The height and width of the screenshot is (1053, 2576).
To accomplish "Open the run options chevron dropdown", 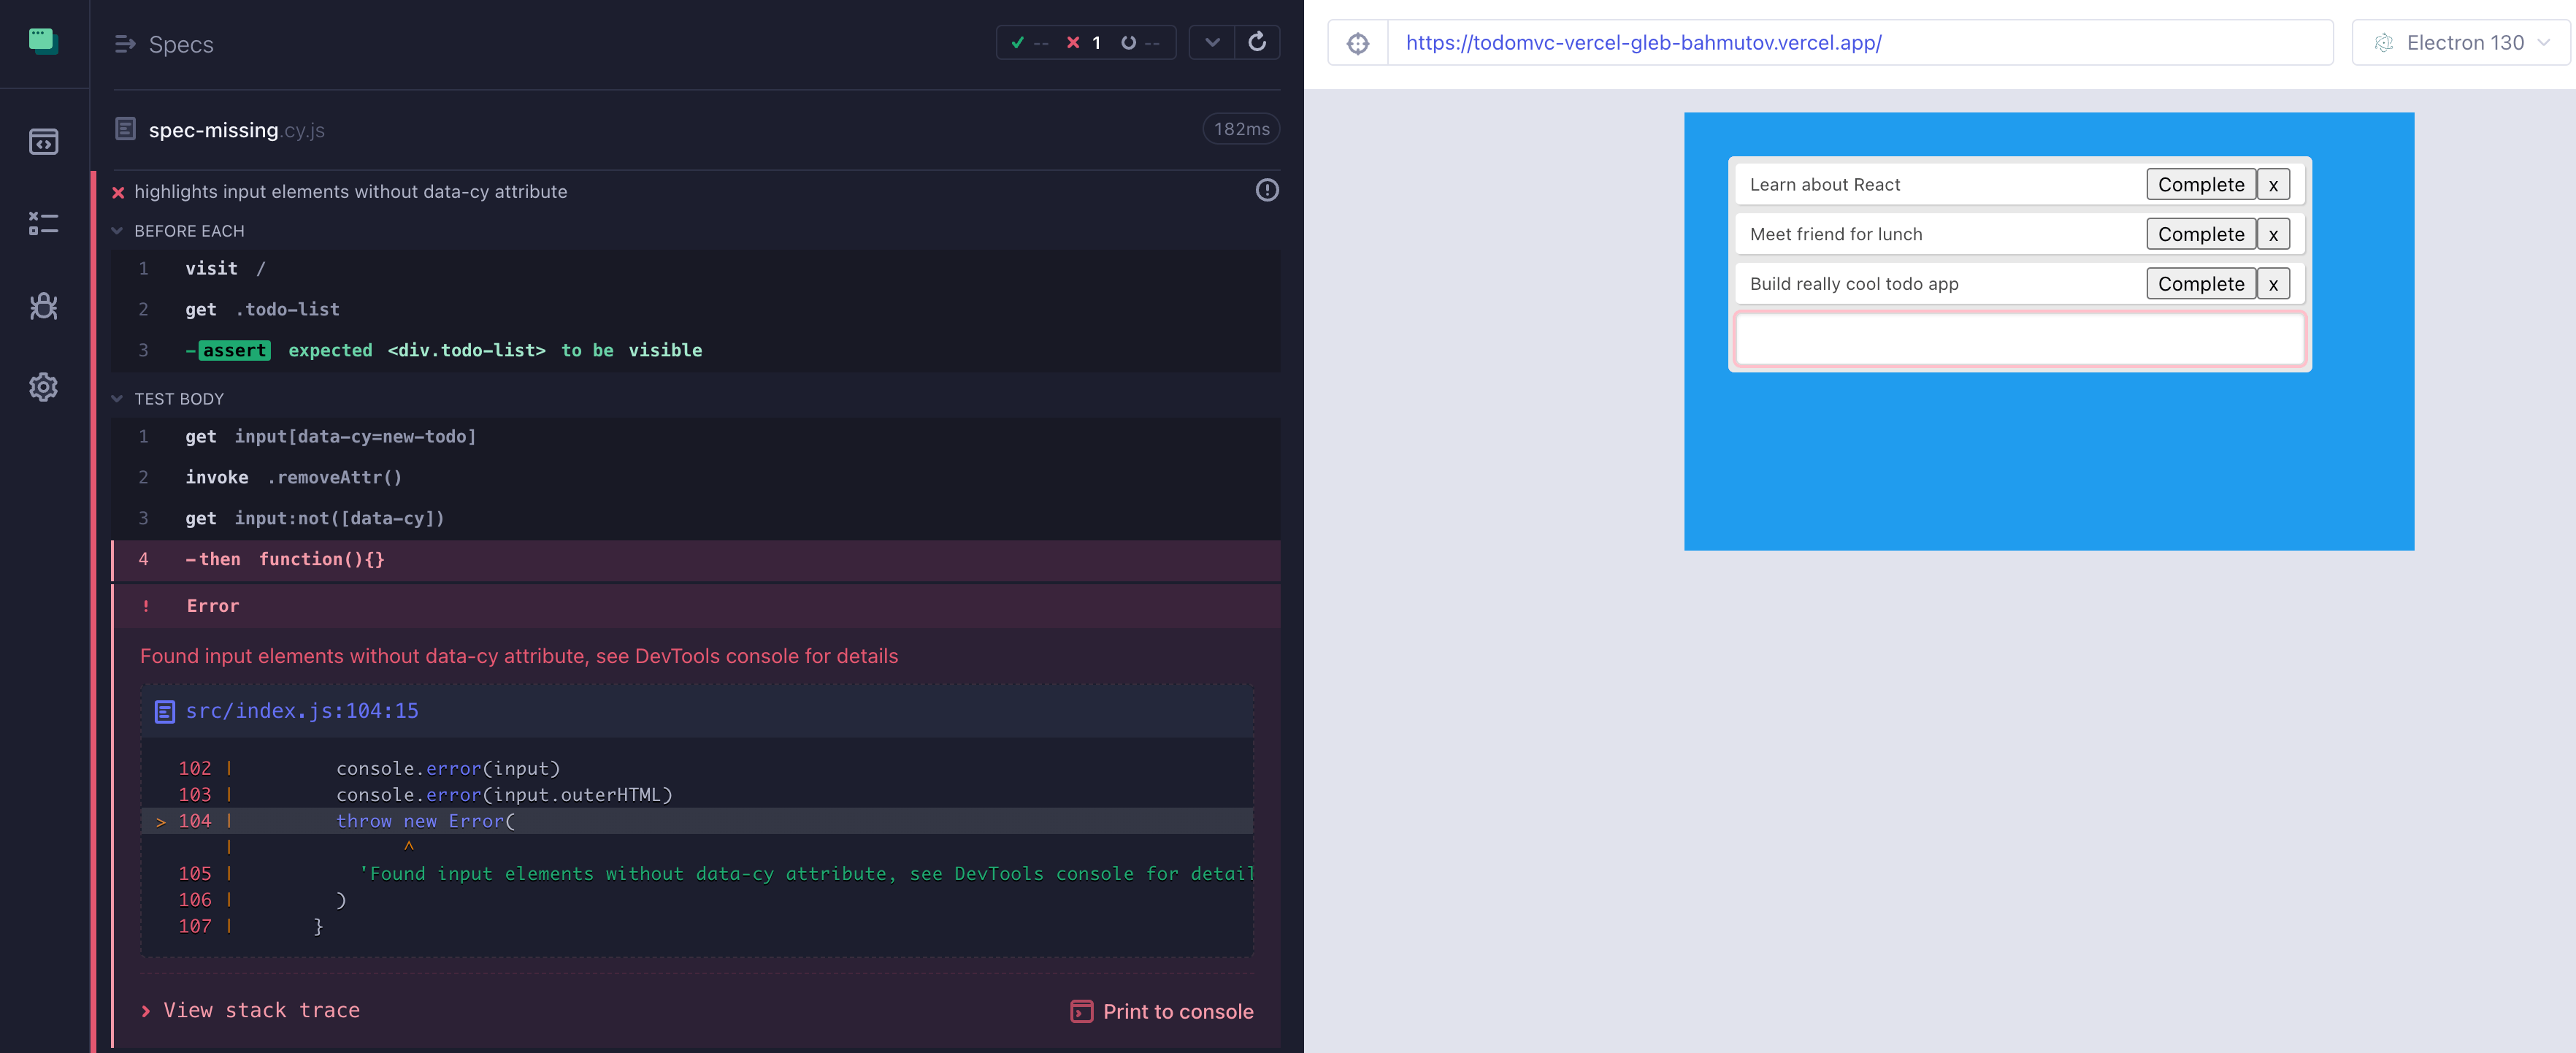I will pyautogui.click(x=1212, y=42).
